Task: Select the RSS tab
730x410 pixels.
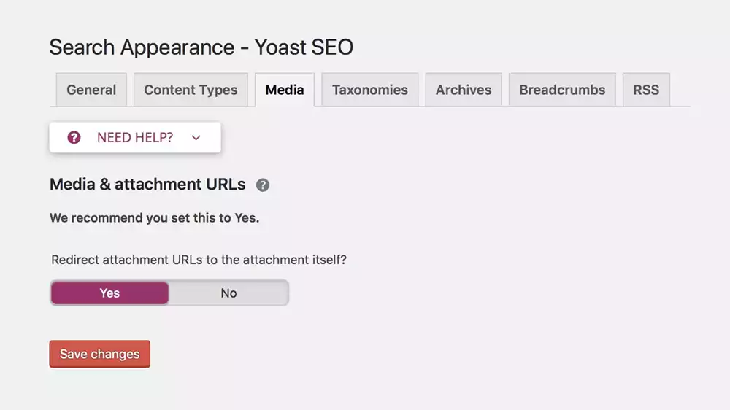Action: [646, 90]
